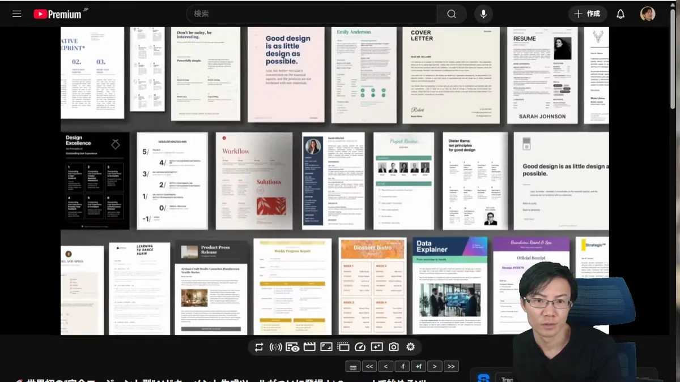Click the Workflow Solutions template thumbnail
This screenshot has height=382, width=680.
tap(254, 181)
